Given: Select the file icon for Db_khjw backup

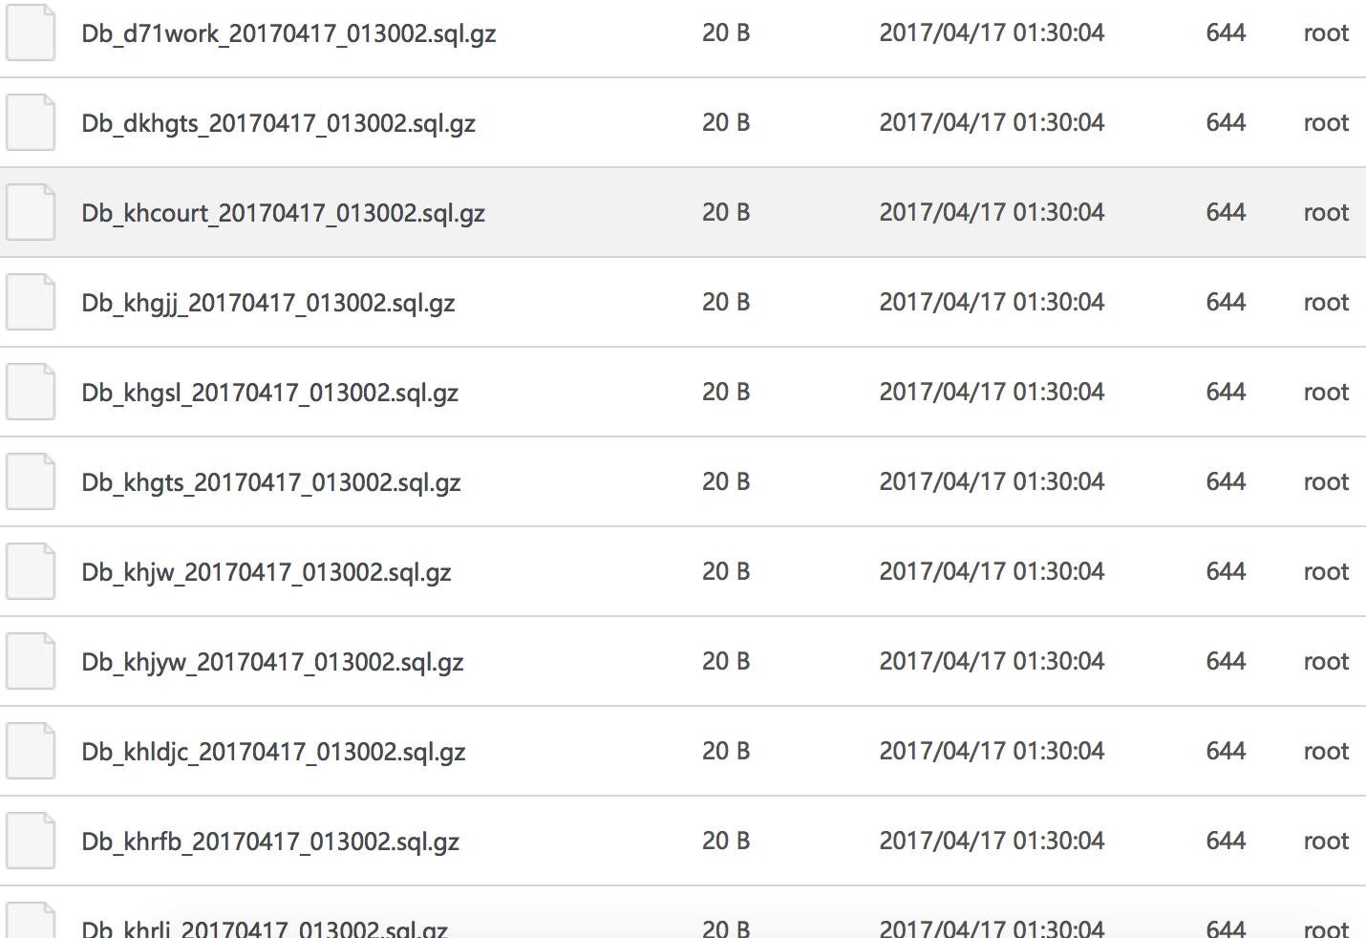Looking at the screenshot, I should click(x=31, y=571).
